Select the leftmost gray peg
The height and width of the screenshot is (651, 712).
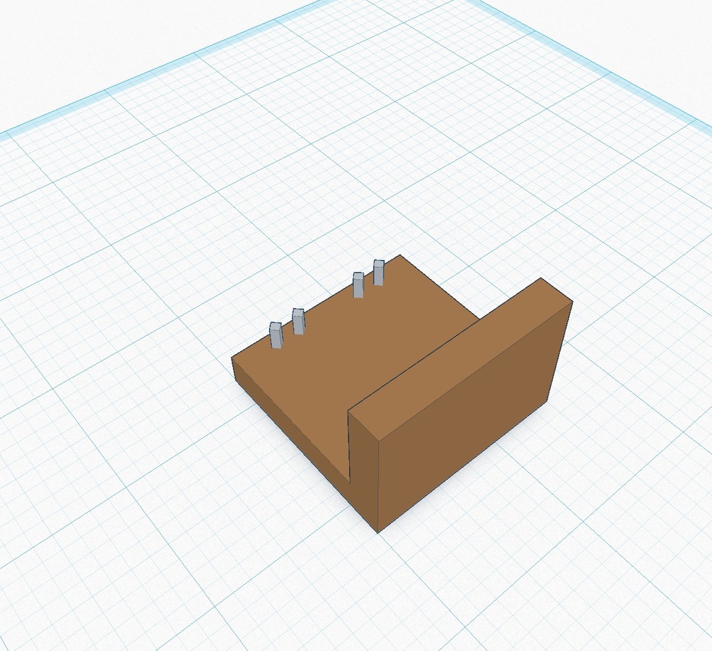click(x=275, y=335)
